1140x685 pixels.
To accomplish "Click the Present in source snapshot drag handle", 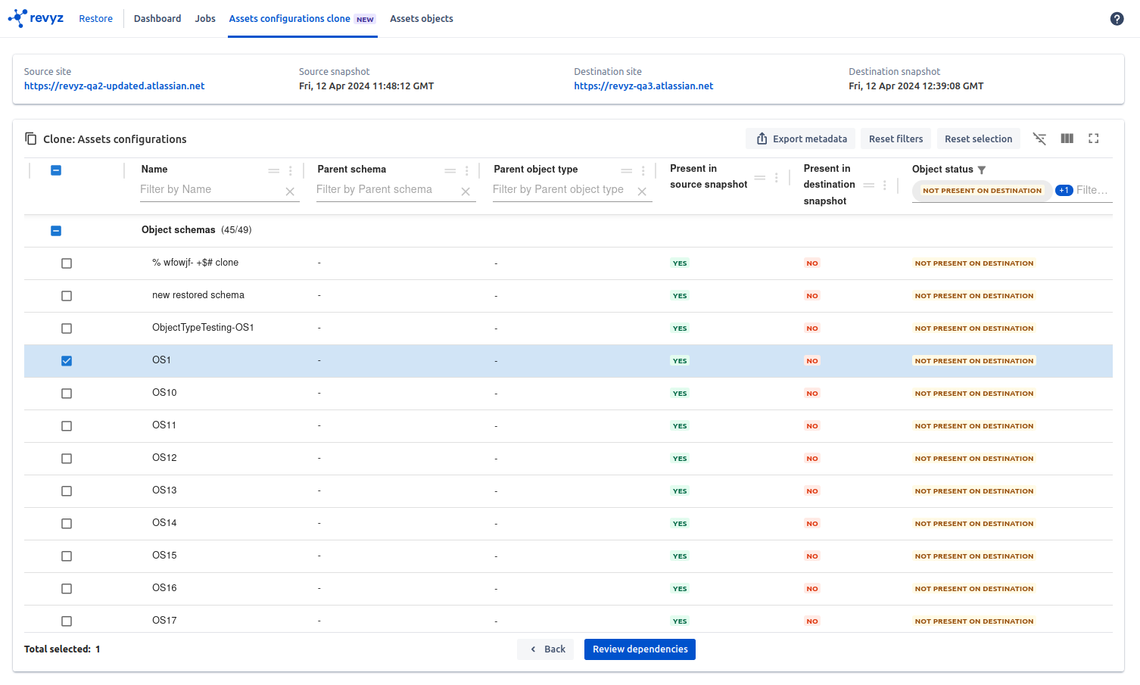I will tap(760, 178).
